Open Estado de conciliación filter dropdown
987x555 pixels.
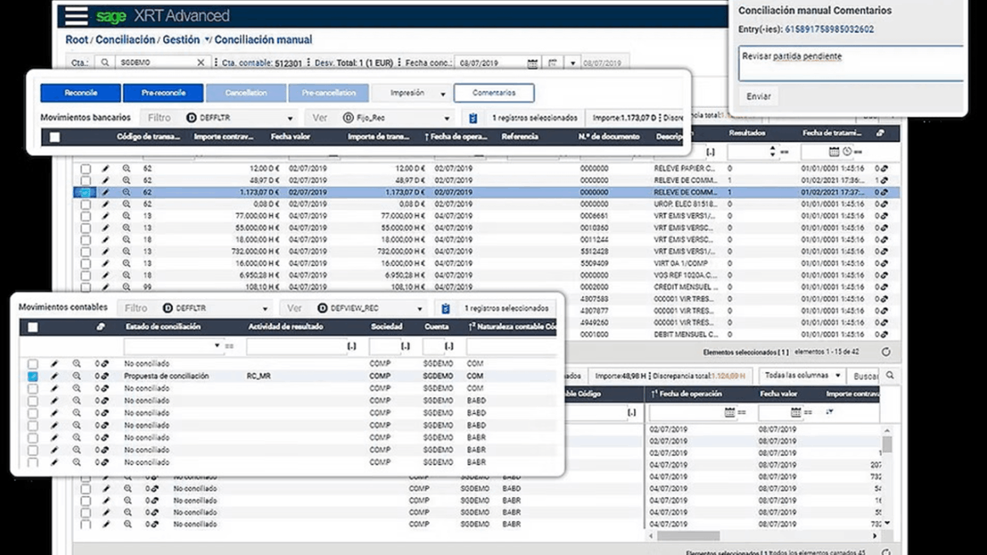(x=217, y=346)
